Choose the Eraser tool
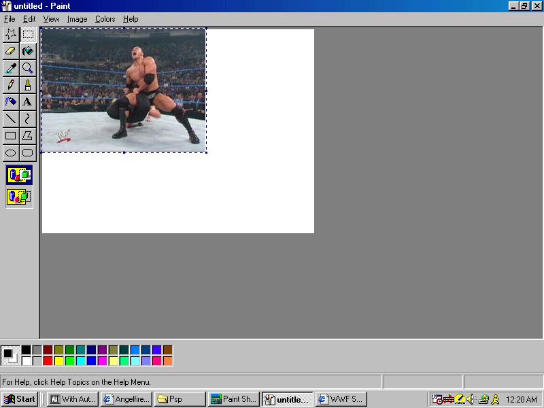544x408 pixels. [x=11, y=50]
